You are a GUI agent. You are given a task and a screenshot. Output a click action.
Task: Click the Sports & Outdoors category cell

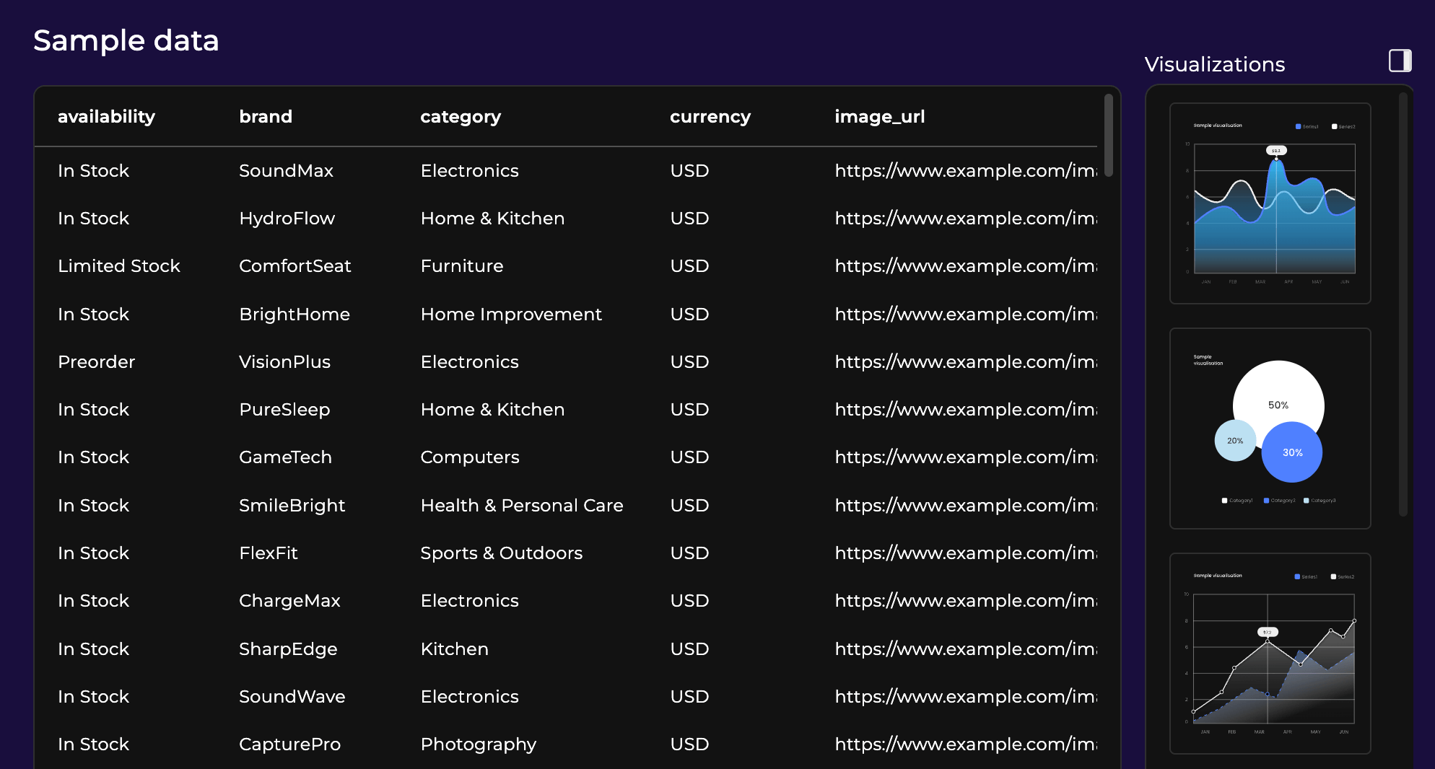[x=502, y=553]
